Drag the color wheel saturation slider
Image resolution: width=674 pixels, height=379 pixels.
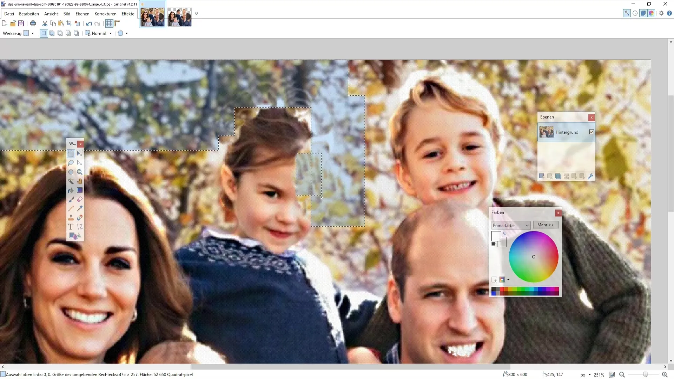point(534,257)
